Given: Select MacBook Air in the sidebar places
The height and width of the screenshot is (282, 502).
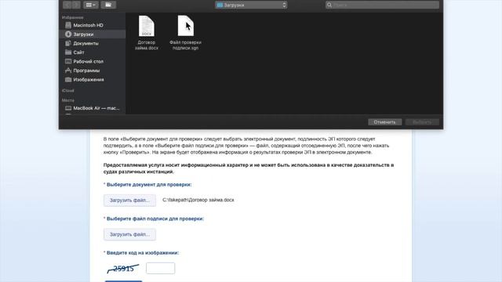Looking at the screenshot, I should click(x=93, y=108).
